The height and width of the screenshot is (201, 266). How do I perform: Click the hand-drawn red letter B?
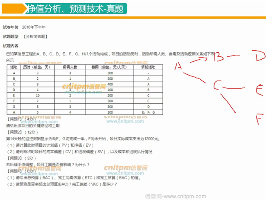pos(219,57)
